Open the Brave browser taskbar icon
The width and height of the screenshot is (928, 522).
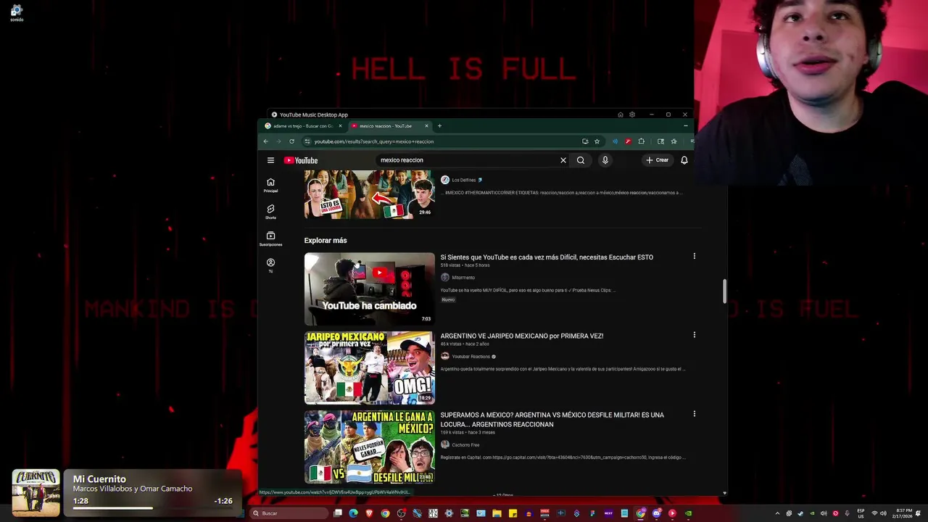[x=369, y=513]
